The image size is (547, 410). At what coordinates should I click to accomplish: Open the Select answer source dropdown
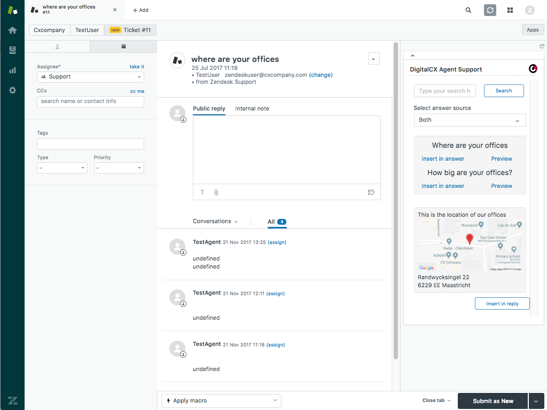point(470,120)
